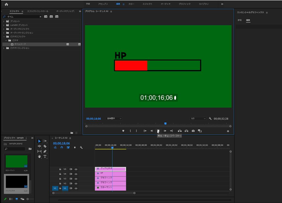
Task: Step forward one frame
Action: tap(165, 131)
